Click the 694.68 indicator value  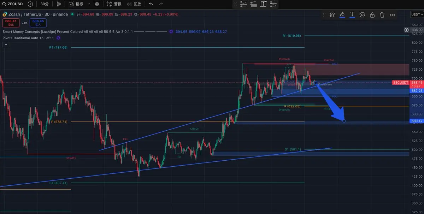click(x=181, y=32)
